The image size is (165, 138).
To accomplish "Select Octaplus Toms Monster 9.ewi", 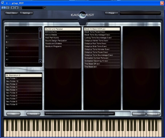I will point(102,49).
